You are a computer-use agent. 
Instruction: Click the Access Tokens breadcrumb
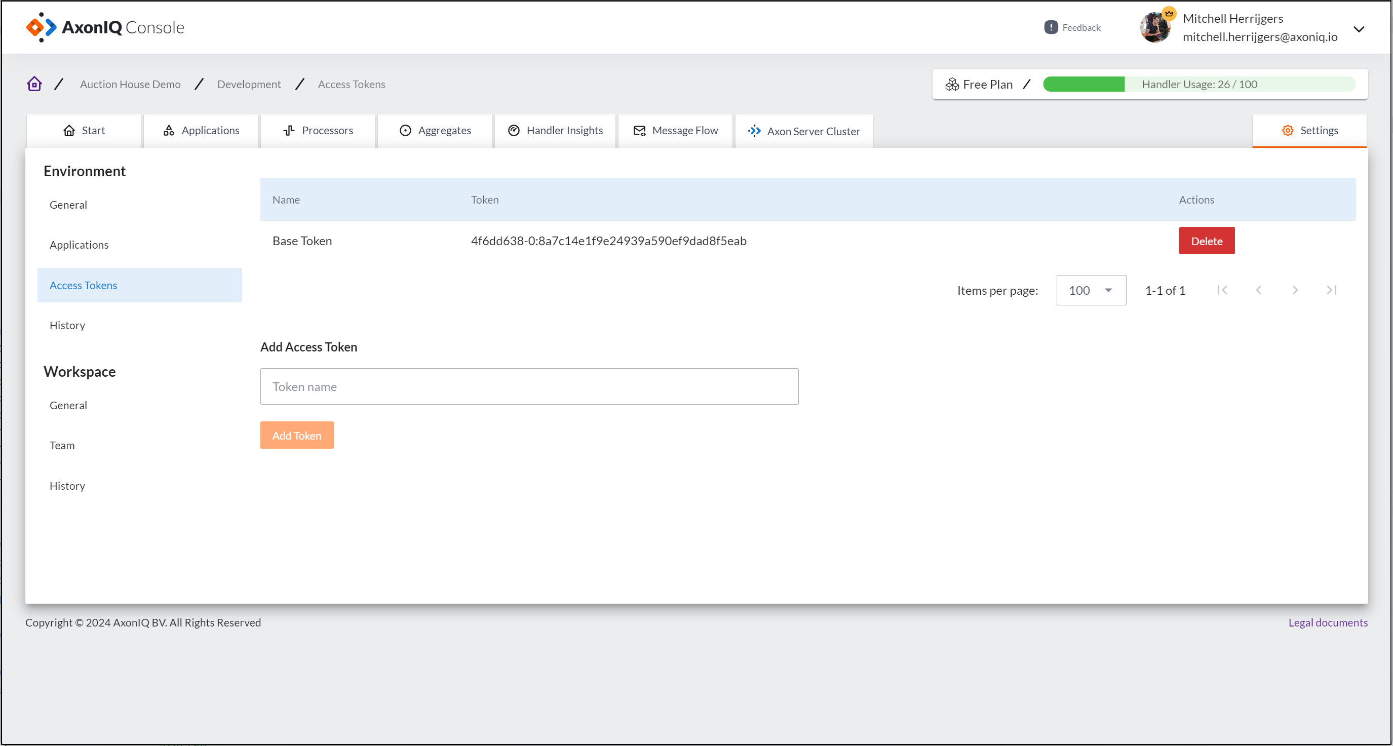point(352,85)
